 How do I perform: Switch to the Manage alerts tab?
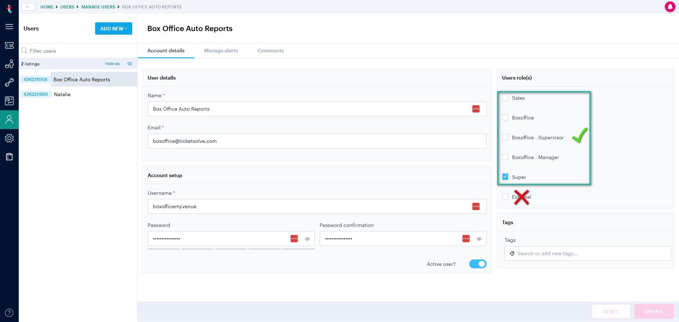(x=221, y=51)
